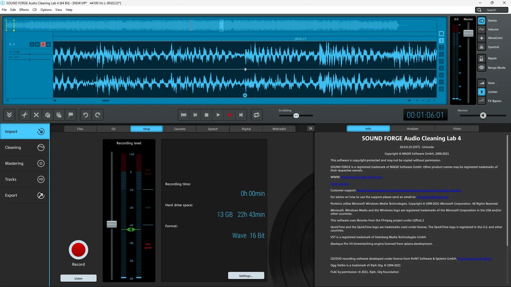Screen dimensions: 511x287
Task: Select the WaveColor display icon
Action: [x=481, y=38]
